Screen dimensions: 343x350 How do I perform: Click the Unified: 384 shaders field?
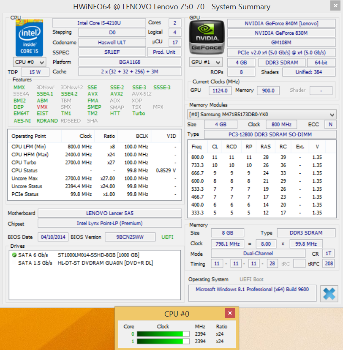pos(309,72)
